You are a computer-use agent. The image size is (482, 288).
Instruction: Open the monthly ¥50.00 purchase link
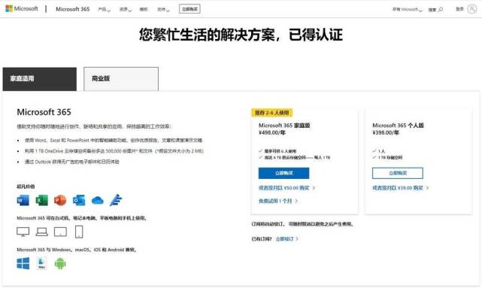click(286, 188)
